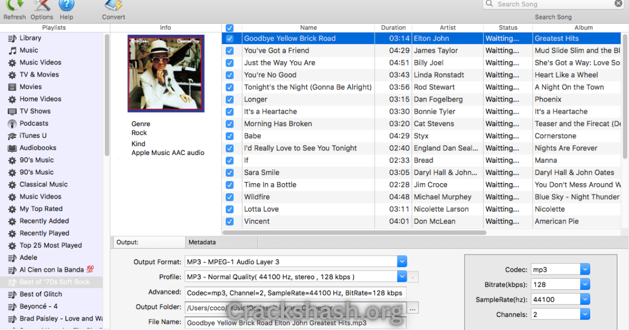
Task: Select the Time In a Bottle row
Action: coord(422,185)
